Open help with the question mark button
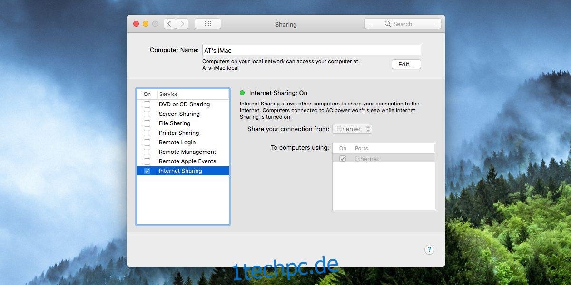Viewport: 571px width, 285px height. (x=429, y=250)
